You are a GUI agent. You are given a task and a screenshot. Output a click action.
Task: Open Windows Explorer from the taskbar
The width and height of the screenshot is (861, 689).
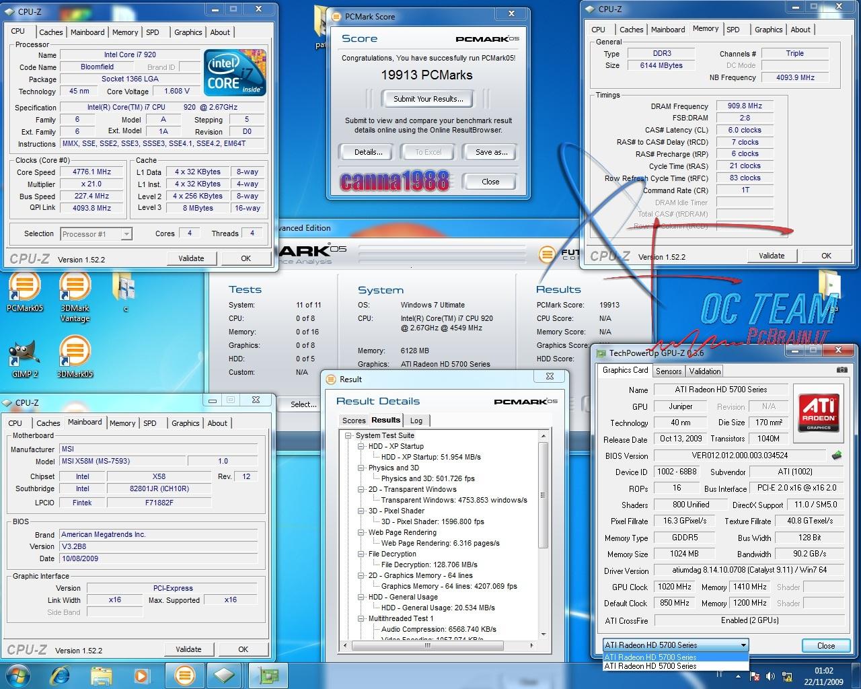101,675
